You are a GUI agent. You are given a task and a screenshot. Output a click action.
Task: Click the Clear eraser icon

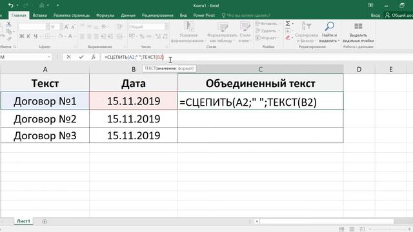(288, 38)
